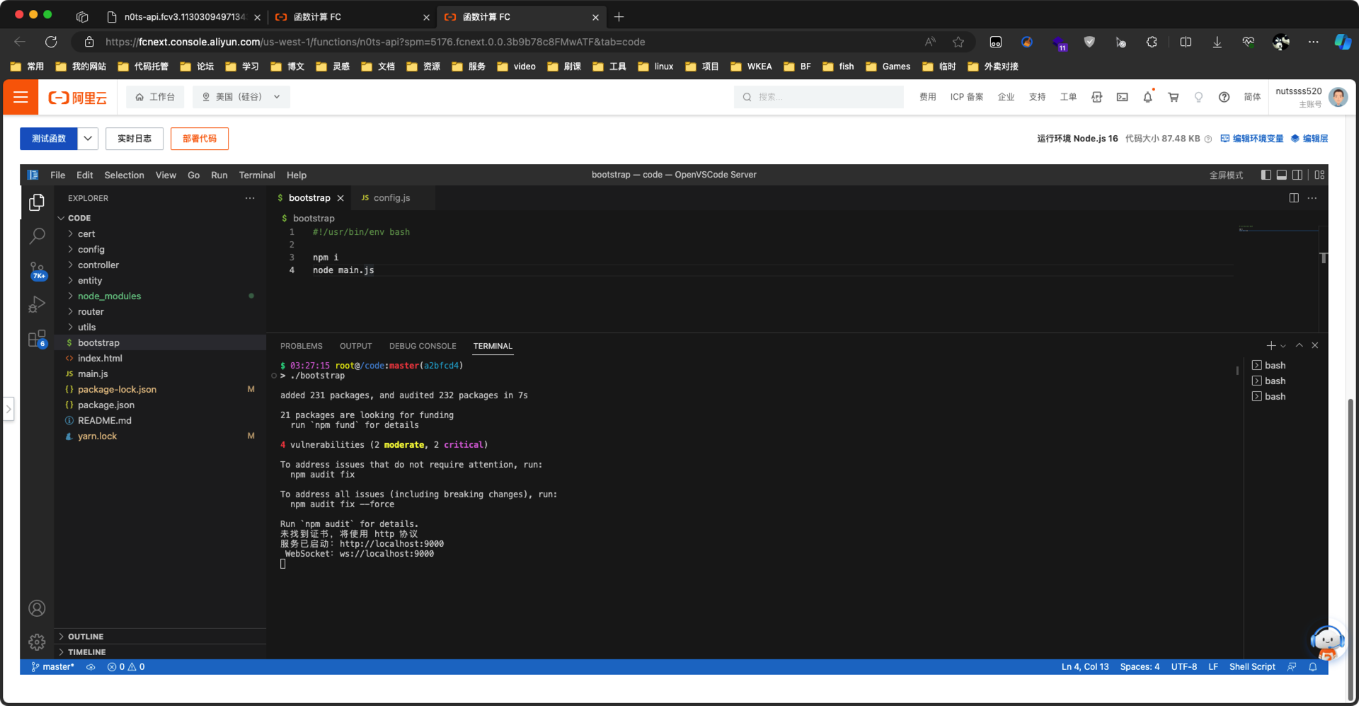Open main.js in the Explorer
Viewport: 1359px width, 706px height.
[160, 374]
